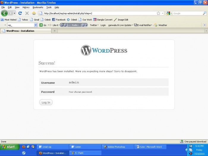Viewport: 208px width, 156px height.
Task: Click the Stop loading X icon
Action: tap(27, 13)
